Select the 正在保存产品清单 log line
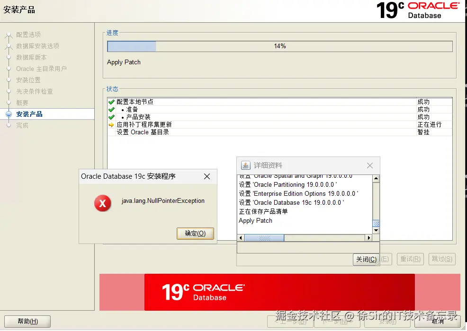Screen dimensions: 467x331 (x=263, y=211)
